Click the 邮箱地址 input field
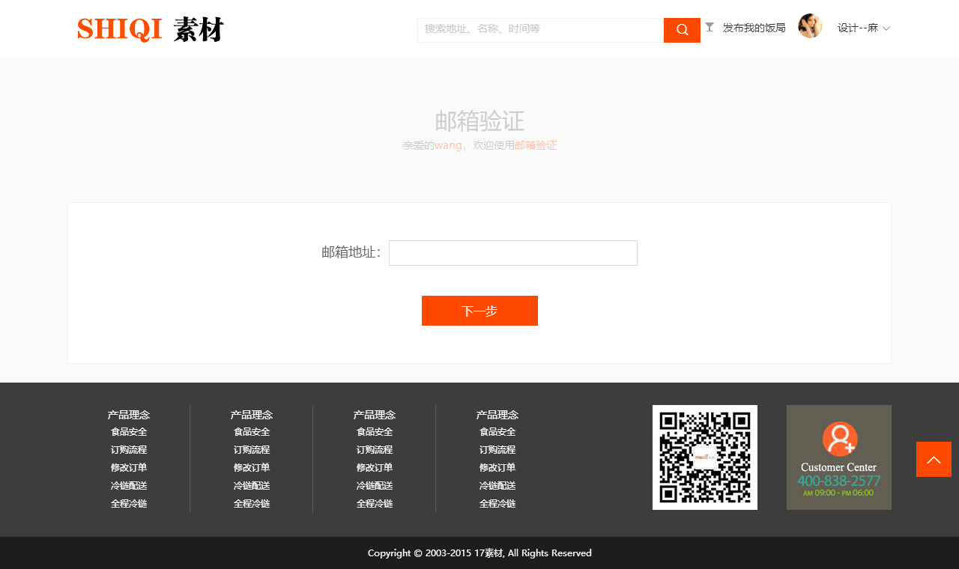The width and height of the screenshot is (959, 569). (x=512, y=253)
